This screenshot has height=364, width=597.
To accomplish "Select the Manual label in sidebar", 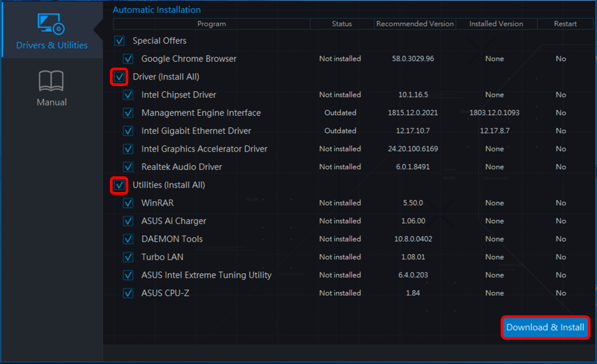I will [x=51, y=102].
